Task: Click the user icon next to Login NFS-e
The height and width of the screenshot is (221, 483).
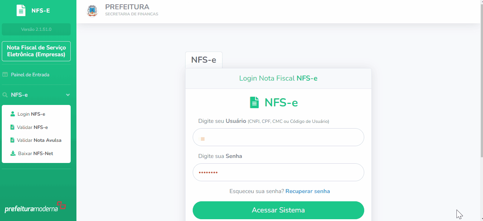Action: click(13, 114)
